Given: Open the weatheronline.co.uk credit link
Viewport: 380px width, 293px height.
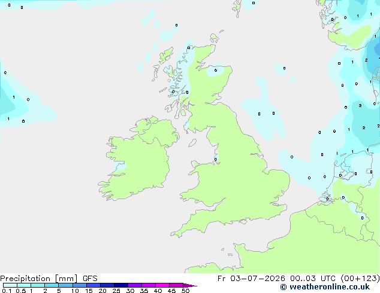Looking at the screenshot, I should tap(325, 287).
